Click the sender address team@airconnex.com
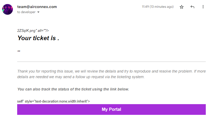 (37, 7)
